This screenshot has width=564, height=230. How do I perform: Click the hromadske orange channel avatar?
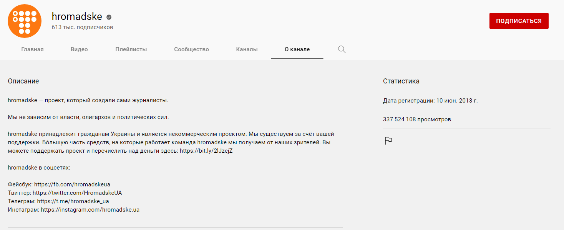[x=25, y=21]
